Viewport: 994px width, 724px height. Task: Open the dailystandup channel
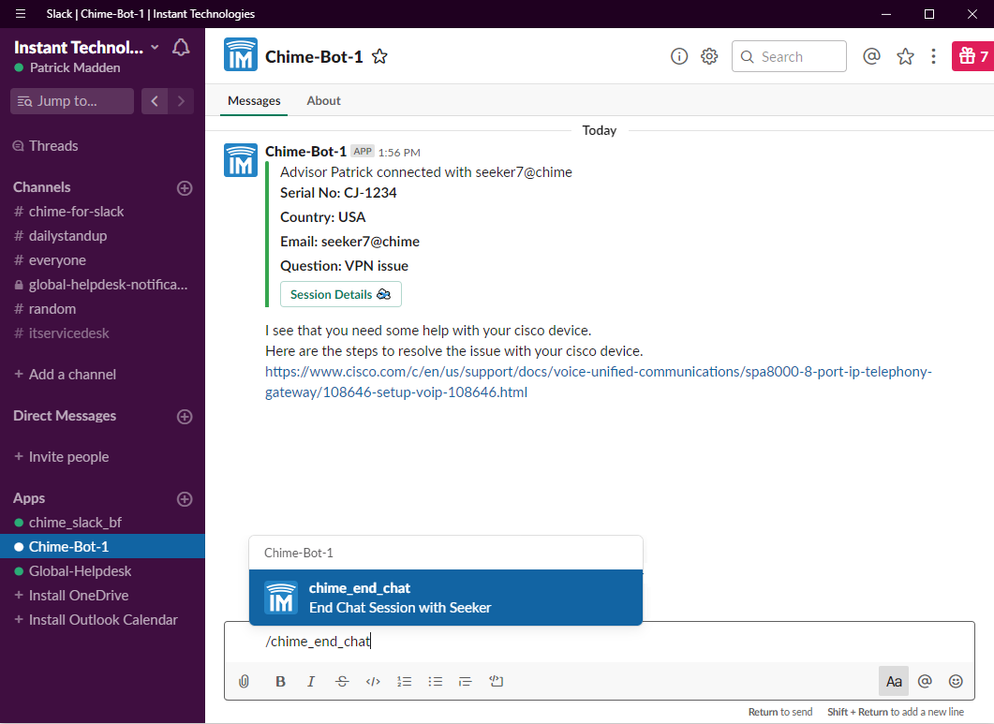[x=103, y=236]
